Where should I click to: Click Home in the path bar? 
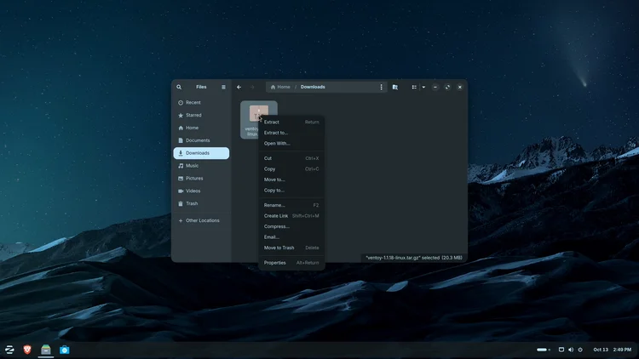(280, 87)
